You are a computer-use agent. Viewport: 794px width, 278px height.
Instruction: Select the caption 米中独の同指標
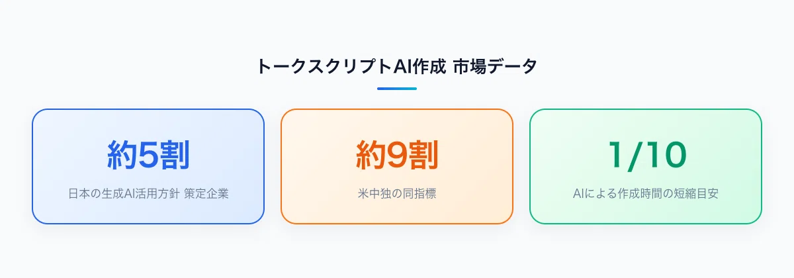[x=397, y=195]
